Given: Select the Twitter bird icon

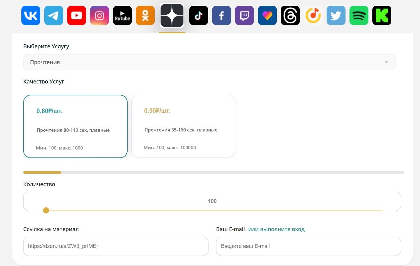Looking at the screenshot, I should coord(336,15).
